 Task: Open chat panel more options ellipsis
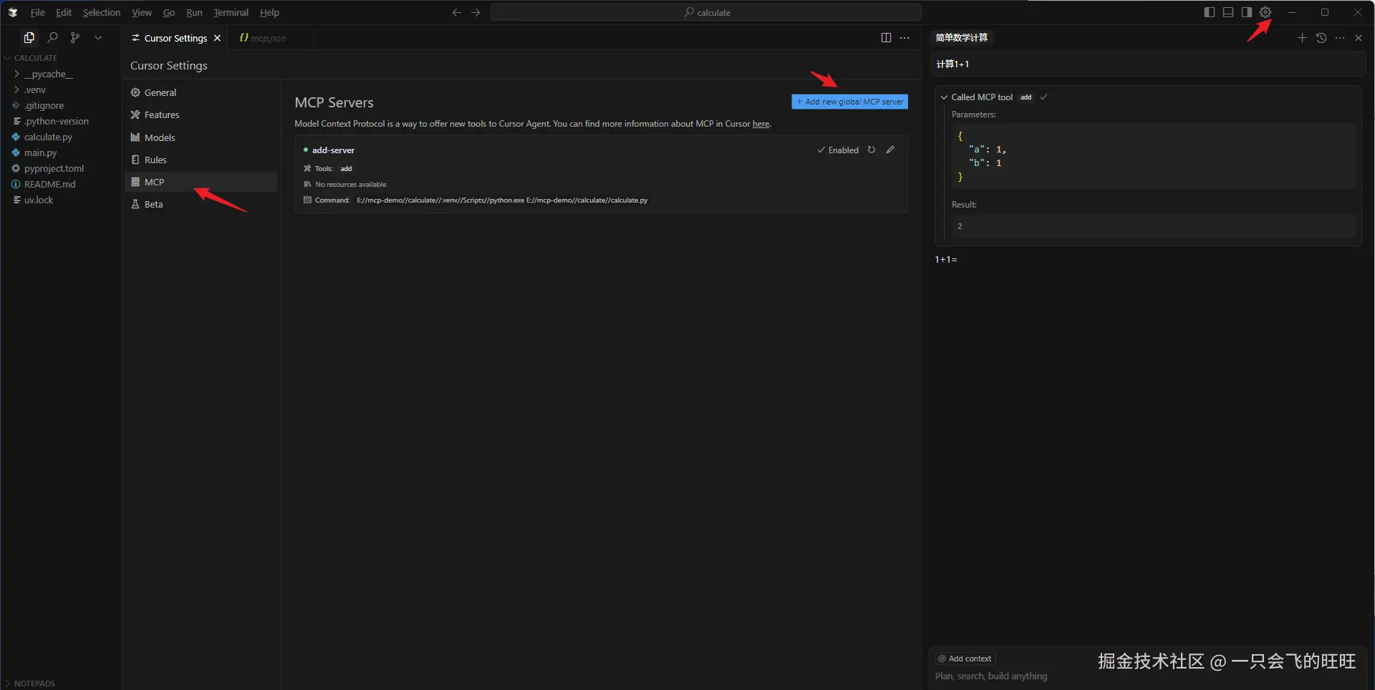[1340, 38]
